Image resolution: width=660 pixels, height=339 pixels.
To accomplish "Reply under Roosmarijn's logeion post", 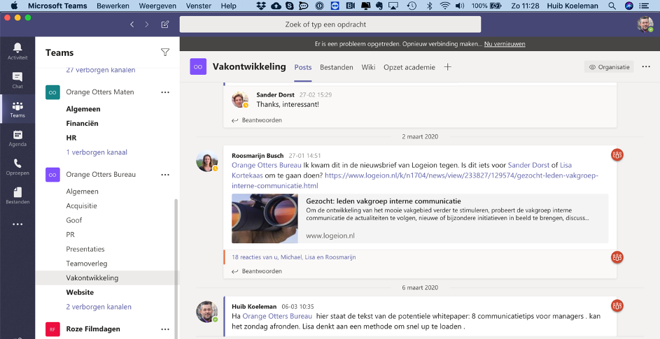I will coord(257,271).
